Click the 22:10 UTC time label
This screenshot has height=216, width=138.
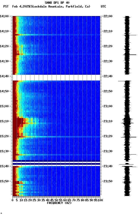(108, 31)
